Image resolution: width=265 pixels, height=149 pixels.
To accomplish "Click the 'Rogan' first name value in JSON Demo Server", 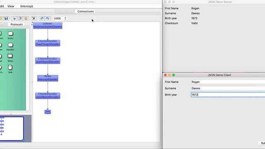I will click(x=195, y=8).
